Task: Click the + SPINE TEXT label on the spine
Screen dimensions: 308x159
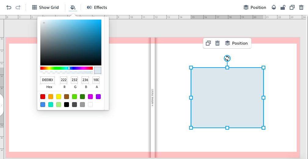Action: [153, 98]
